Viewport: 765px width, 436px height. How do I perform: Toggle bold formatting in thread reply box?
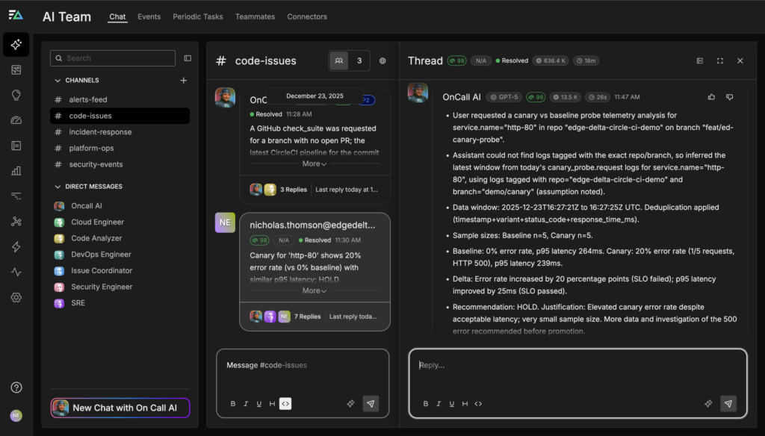[426, 404]
